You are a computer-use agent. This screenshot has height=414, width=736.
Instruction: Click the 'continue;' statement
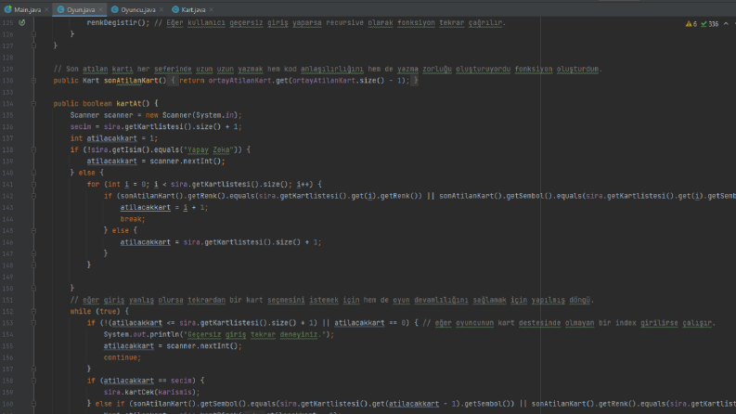pos(122,357)
